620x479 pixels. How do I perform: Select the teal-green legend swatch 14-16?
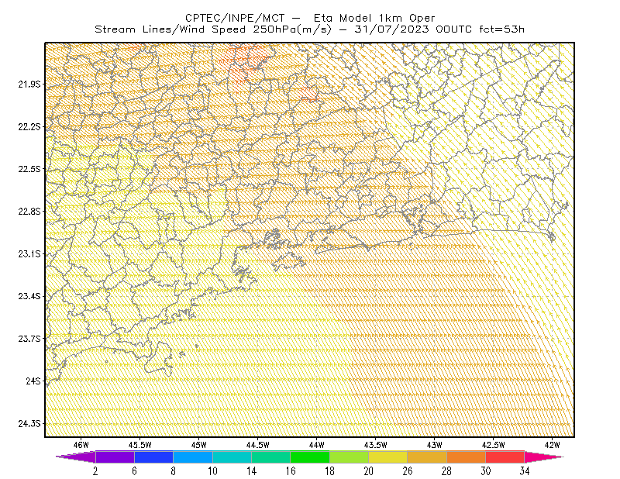[x=270, y=457]
